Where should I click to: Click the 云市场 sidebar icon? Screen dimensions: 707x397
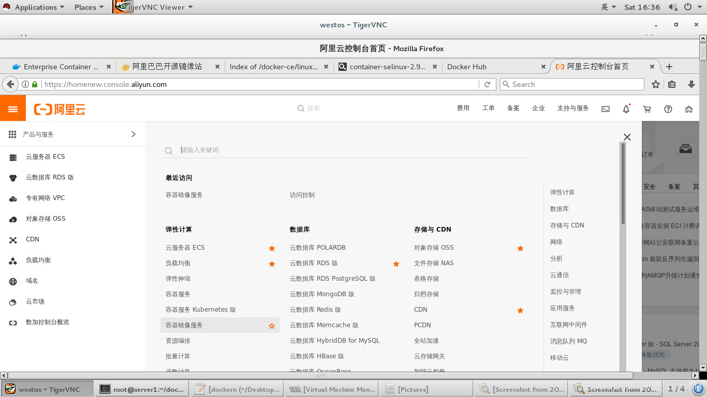(x=13, y=302)
